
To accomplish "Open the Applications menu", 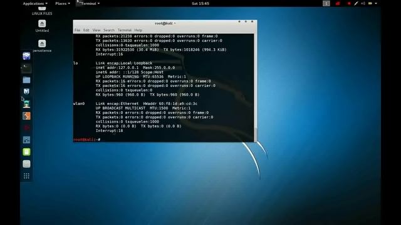I will (x=35, y=3).
